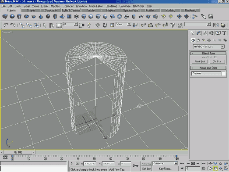
Task: Click the Key Filters button
Action: [x=166, y=169]
